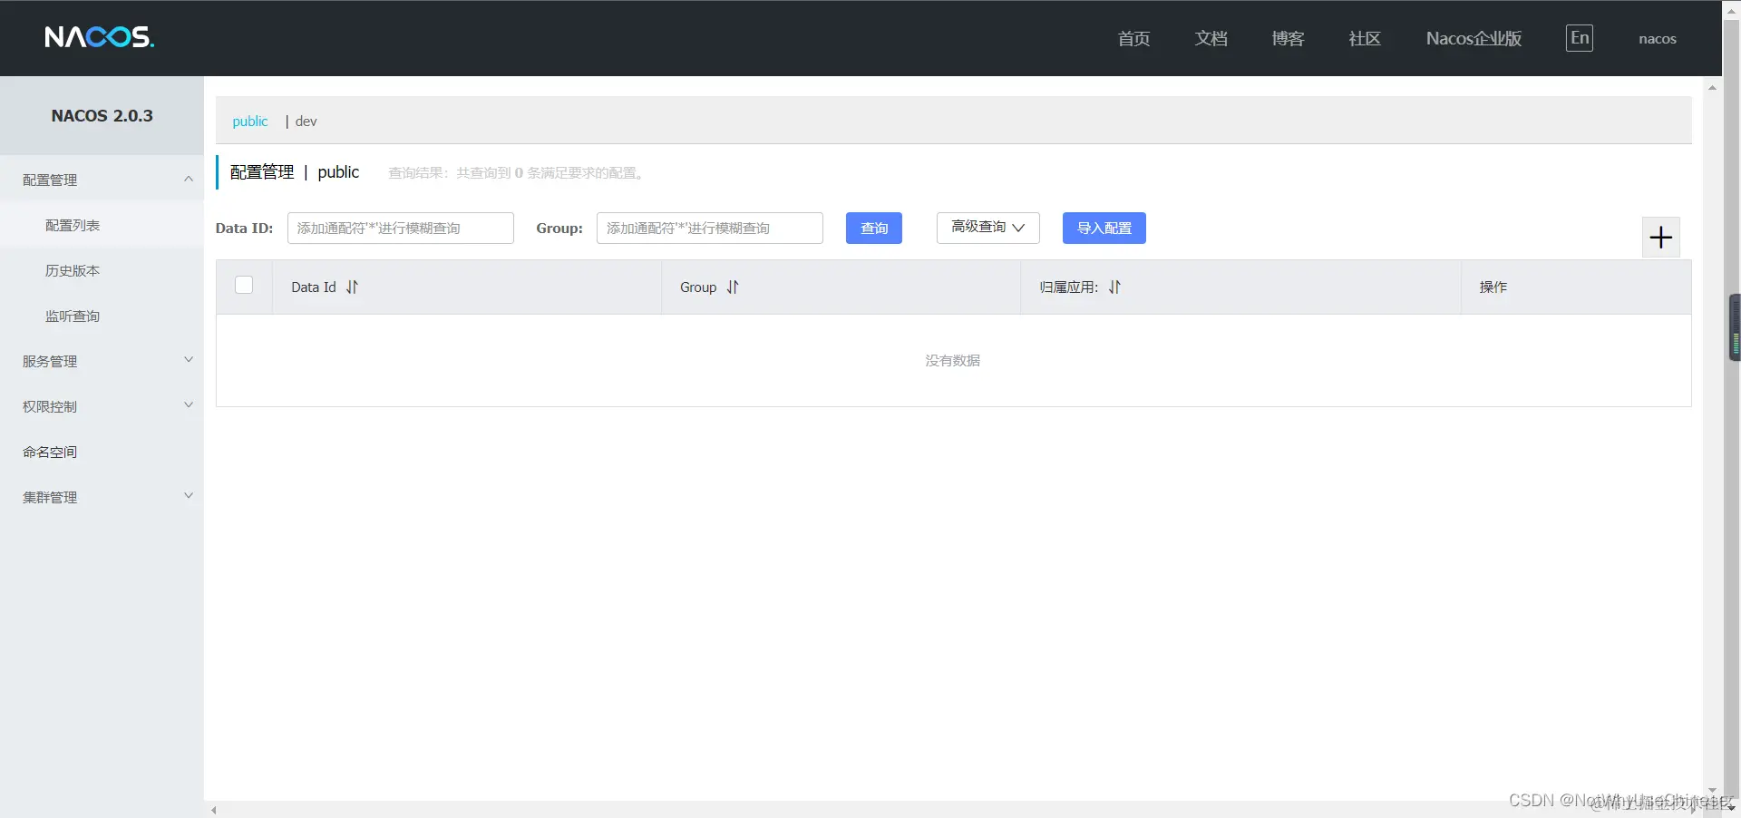The width and height of the screenshot is (1741, 818).
Task: Sort by Data Id column icon
Action: pos(352,287)
